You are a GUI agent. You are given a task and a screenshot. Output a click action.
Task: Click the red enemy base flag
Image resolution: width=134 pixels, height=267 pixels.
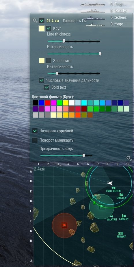(x=64, y=225)
